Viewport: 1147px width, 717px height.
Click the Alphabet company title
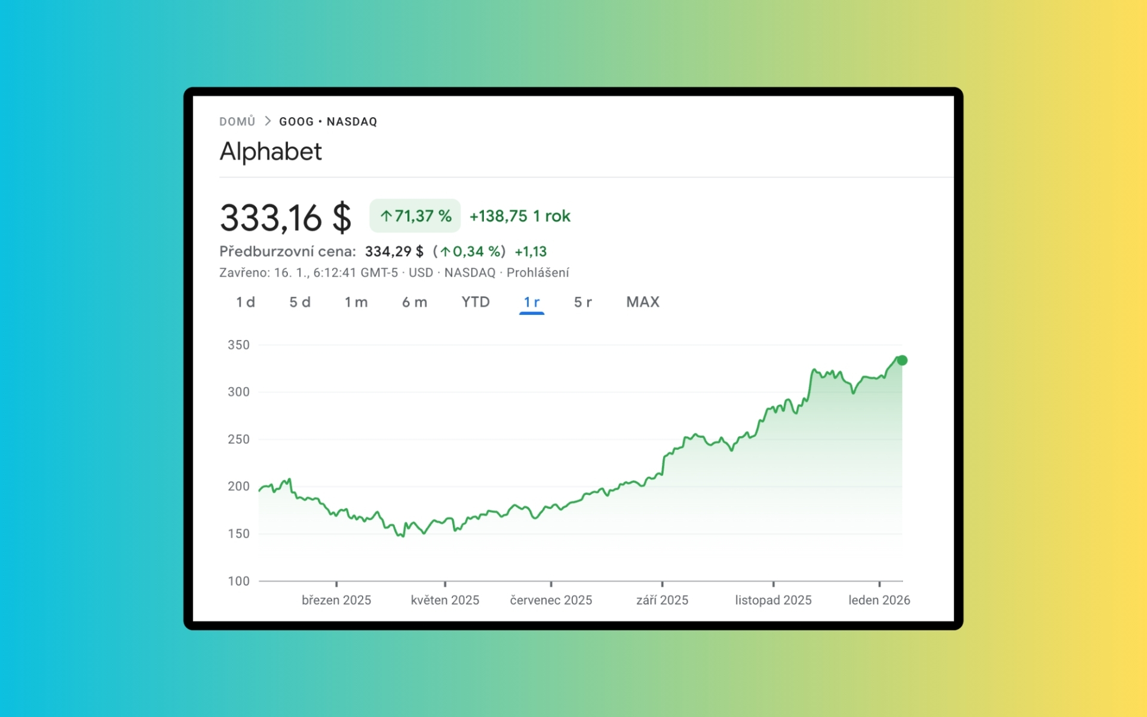click(x=271, y=152)
